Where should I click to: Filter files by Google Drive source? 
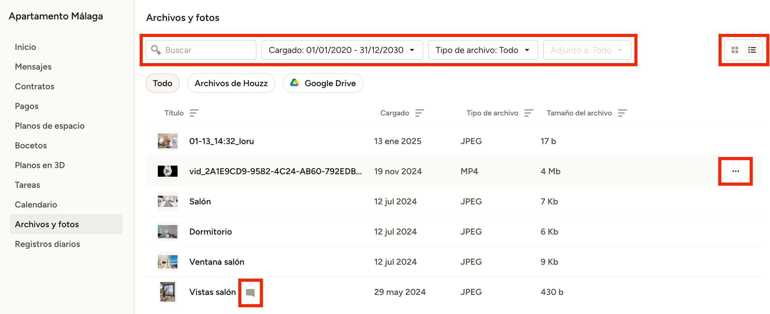click(323, 83)
